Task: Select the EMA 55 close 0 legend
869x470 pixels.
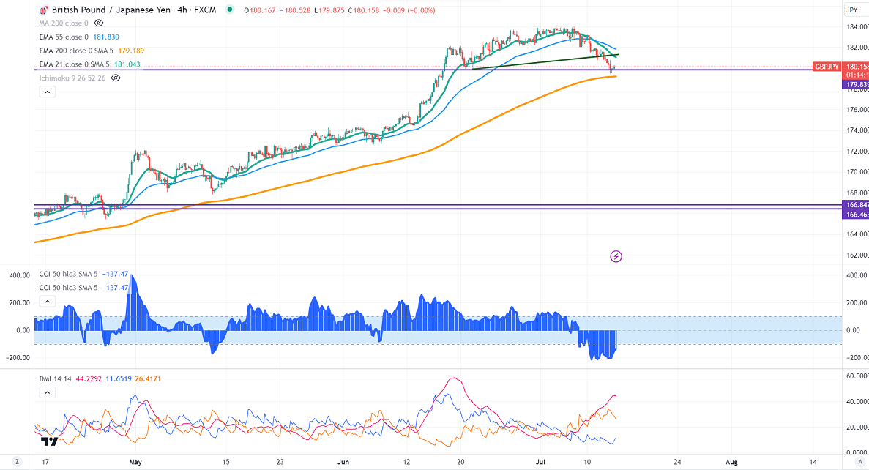Action: (64, 37)
